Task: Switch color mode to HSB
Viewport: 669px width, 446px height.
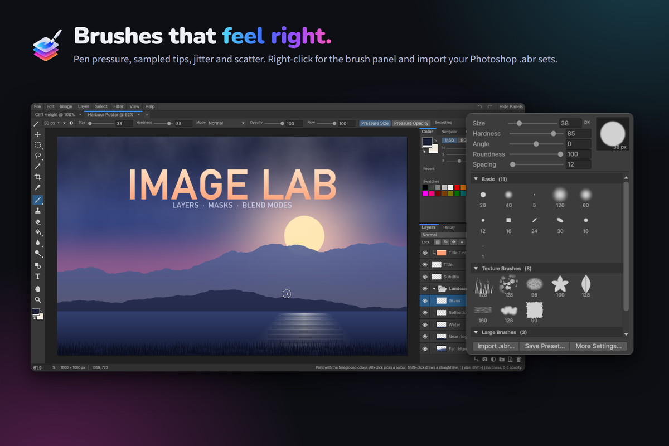Action: point(449,140)
